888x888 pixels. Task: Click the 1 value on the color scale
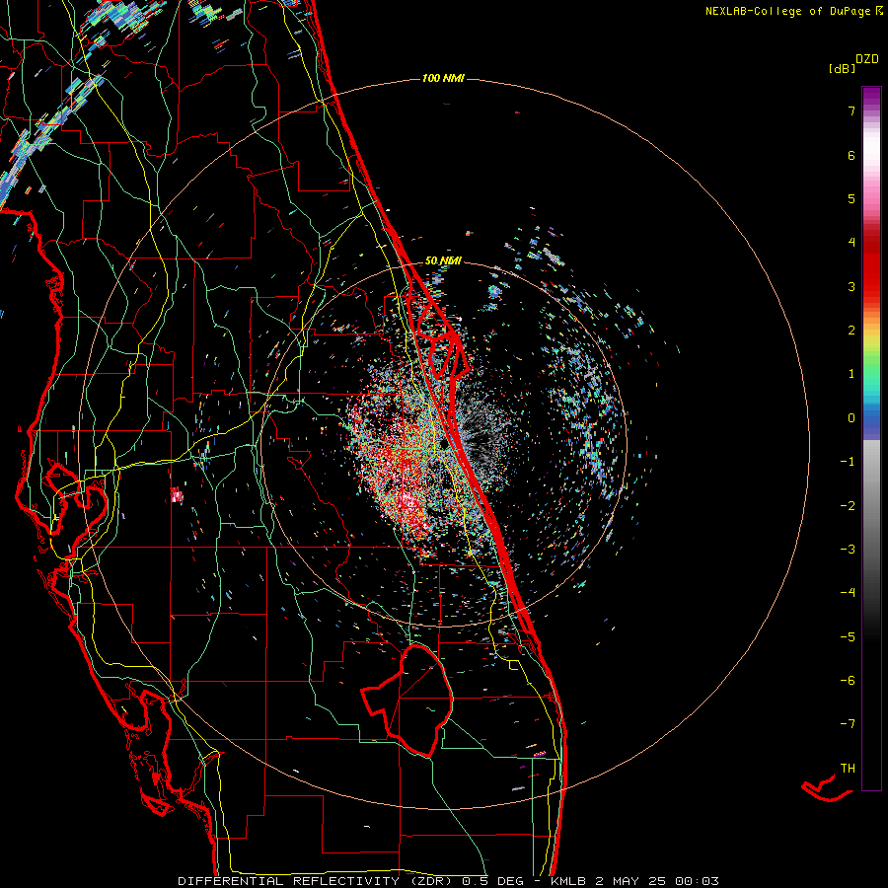click(x=851, y=374)
